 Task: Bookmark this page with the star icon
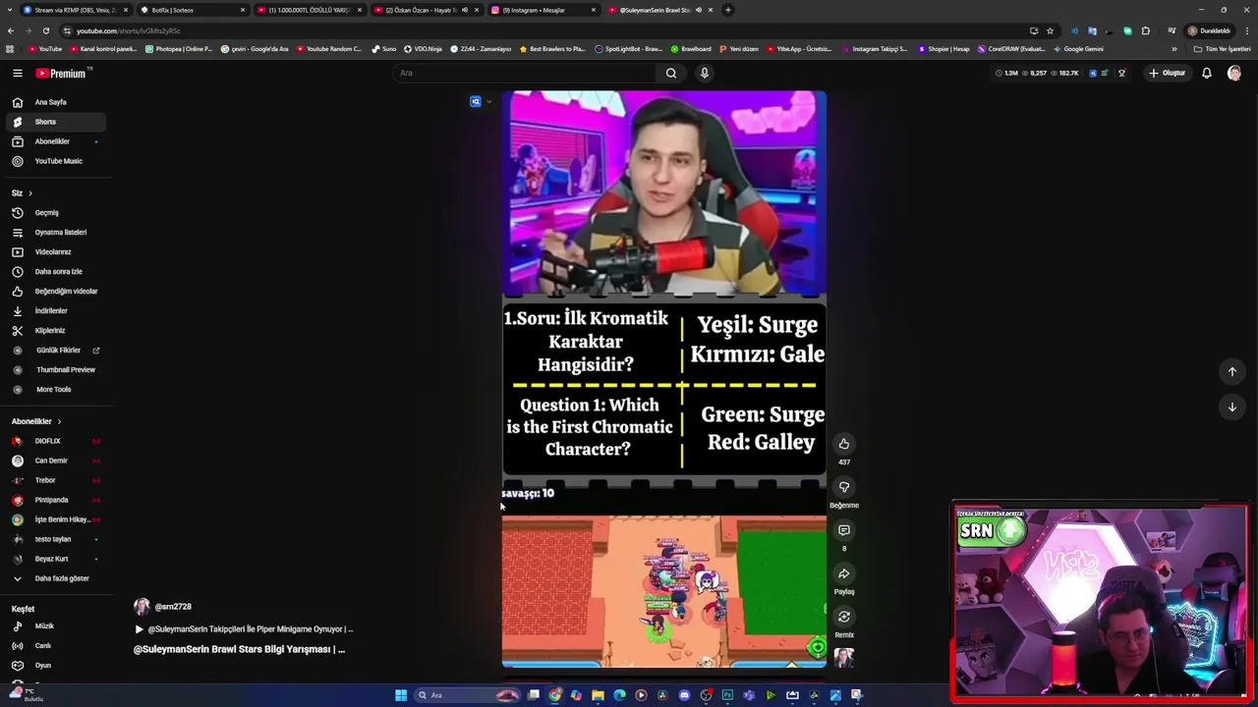point(1050,30)
